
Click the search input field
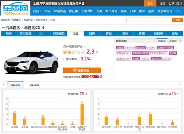coord(149,20)
